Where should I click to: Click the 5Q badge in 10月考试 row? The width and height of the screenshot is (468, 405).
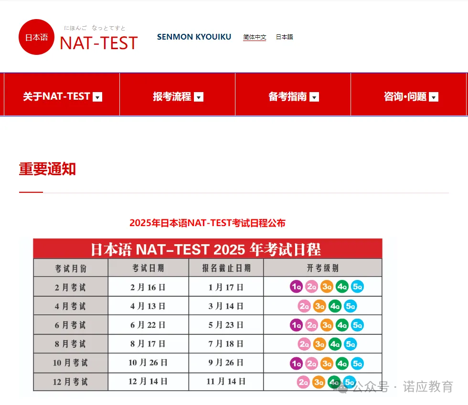(357, 363)
